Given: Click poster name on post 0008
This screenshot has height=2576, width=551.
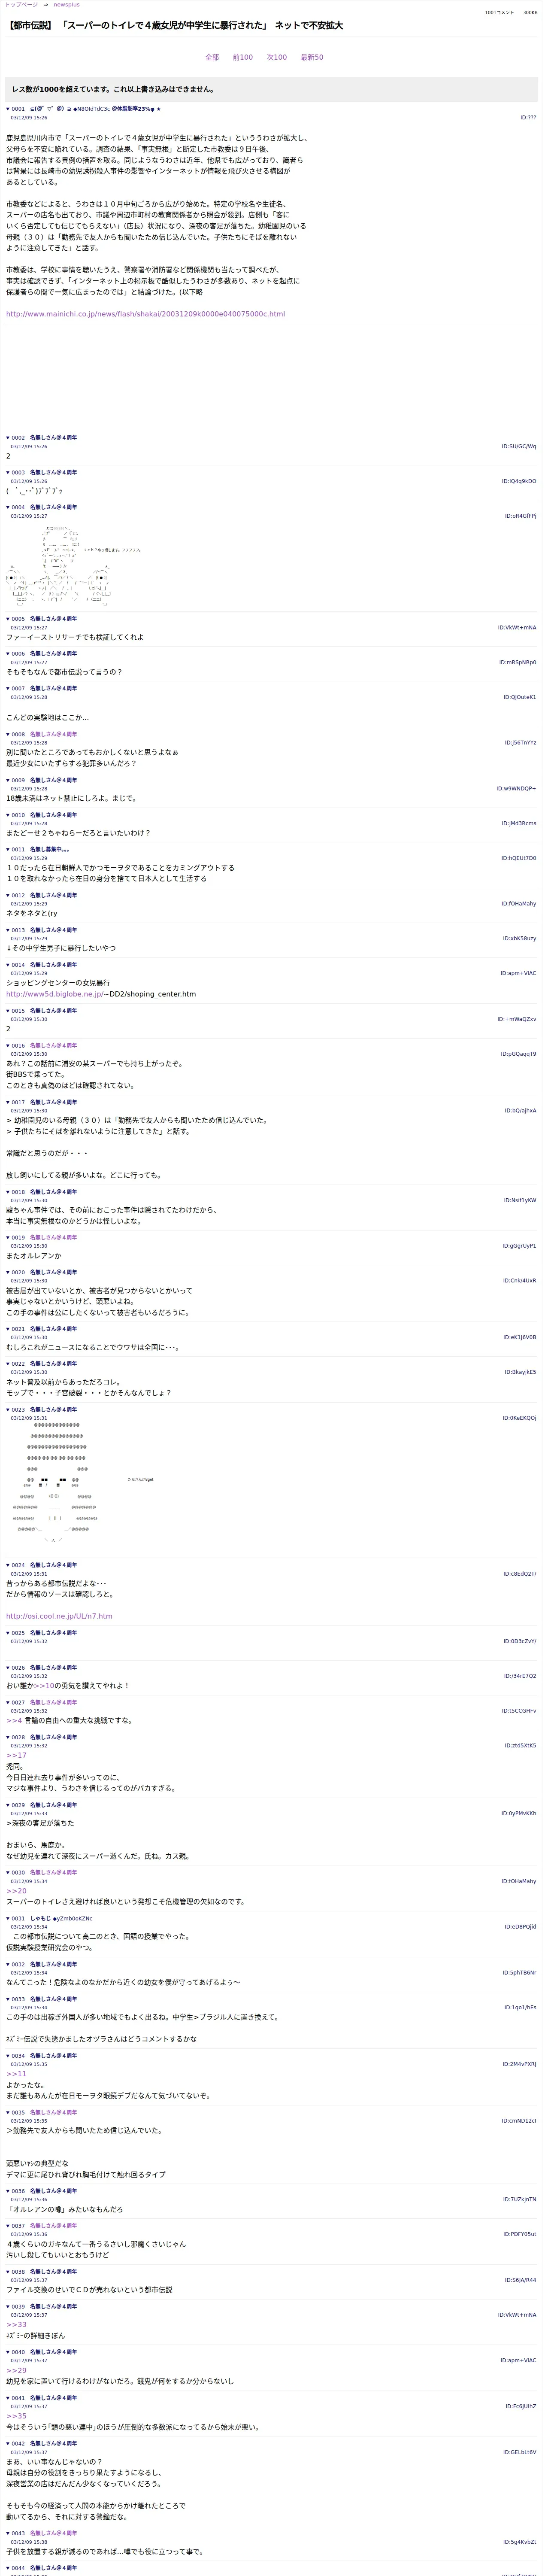Looking at the screenshot, I should [53, 734].
